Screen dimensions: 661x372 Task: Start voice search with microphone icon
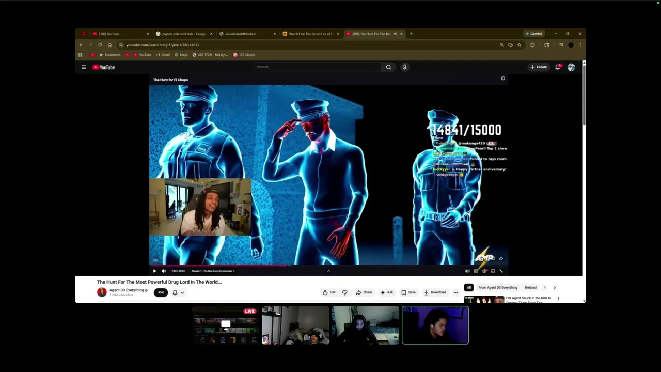point(405,67)
